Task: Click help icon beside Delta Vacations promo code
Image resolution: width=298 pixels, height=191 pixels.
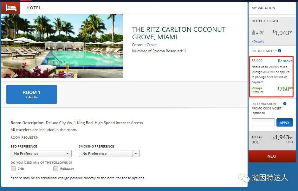Action: [x=285, y=104]
